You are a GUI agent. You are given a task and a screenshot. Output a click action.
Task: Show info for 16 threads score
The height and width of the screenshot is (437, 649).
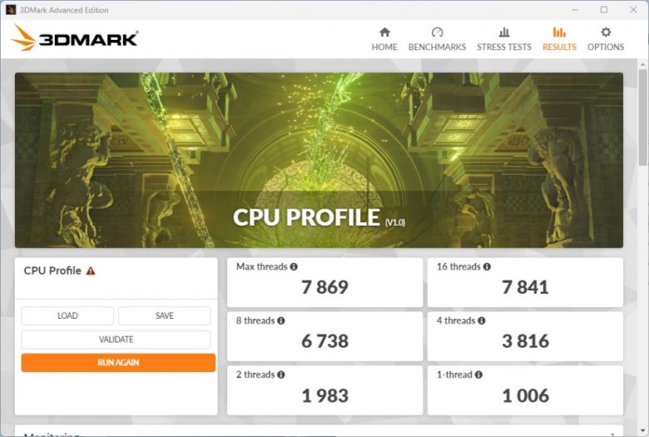click(487, 267)
